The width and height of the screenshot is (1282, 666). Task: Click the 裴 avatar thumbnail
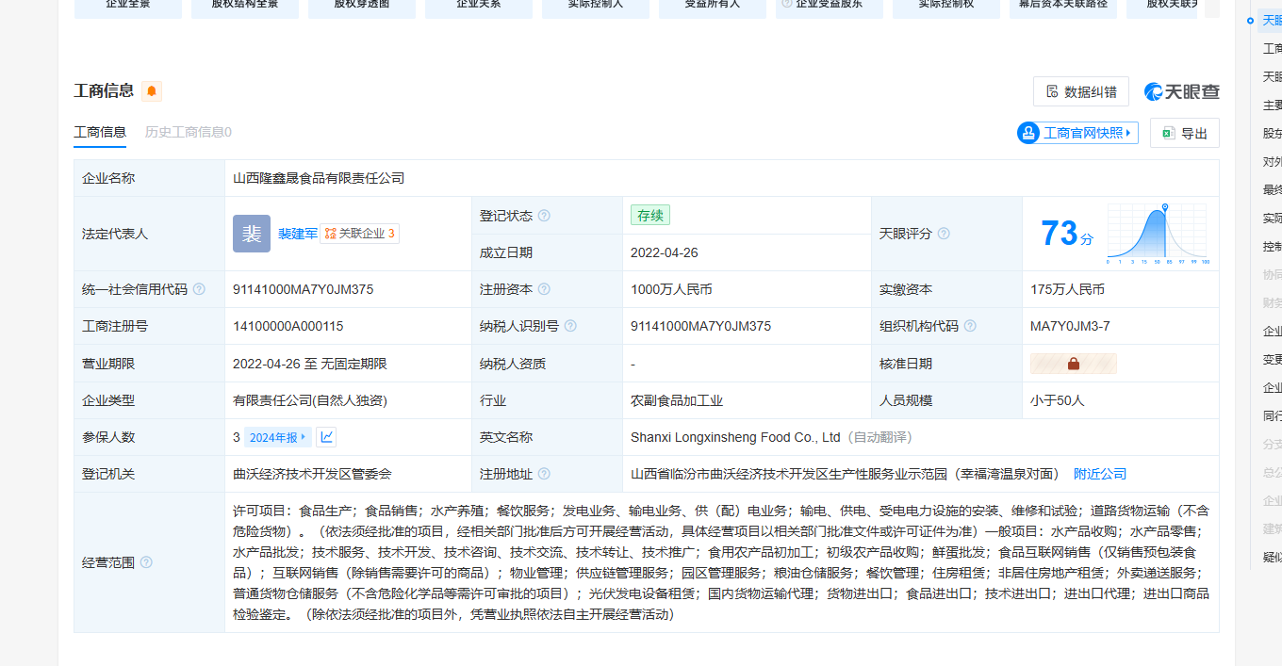[252, 234]
